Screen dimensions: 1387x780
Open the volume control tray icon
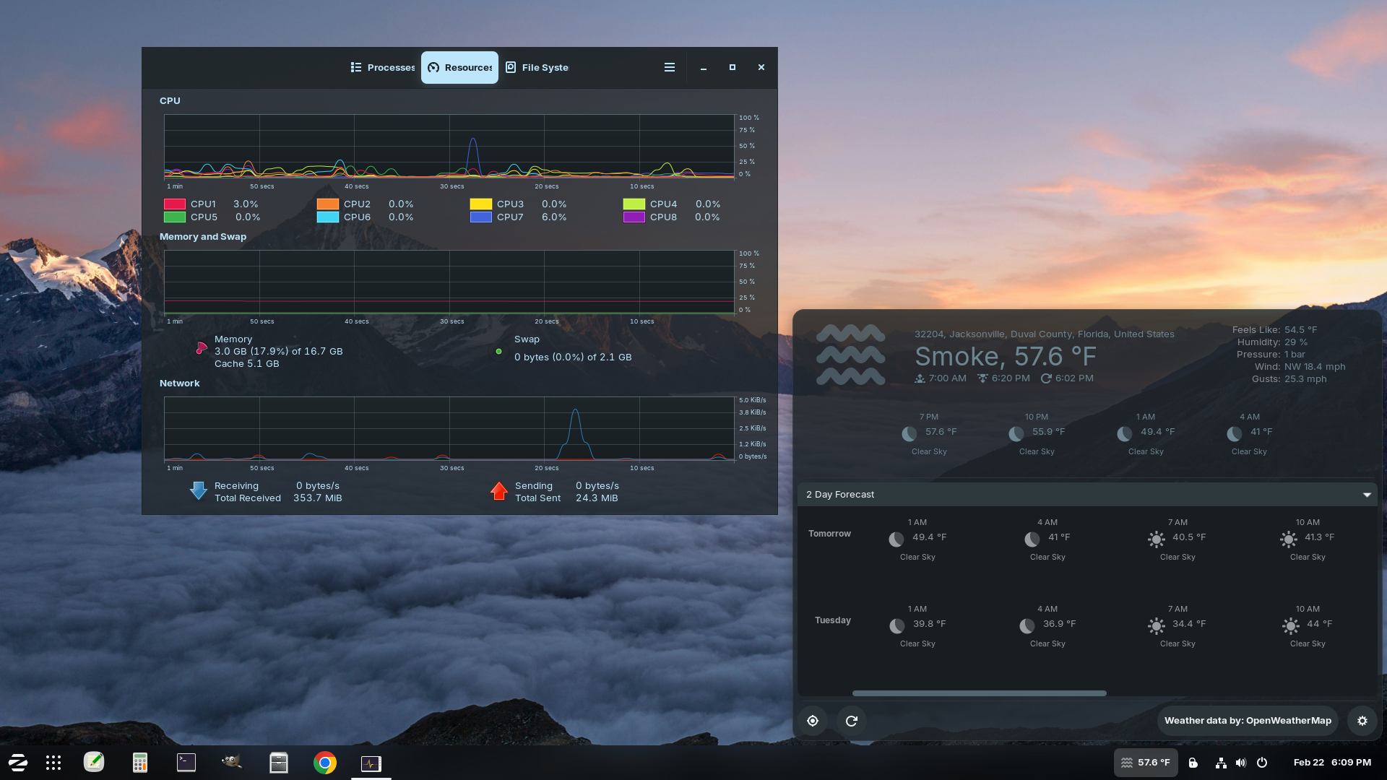click(1241, 763)
